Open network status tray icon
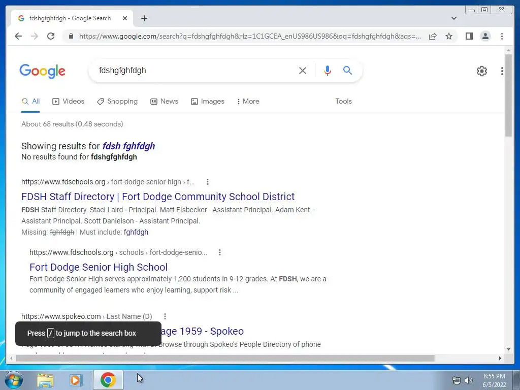This screenshot has width=520, height=390. 457,380
